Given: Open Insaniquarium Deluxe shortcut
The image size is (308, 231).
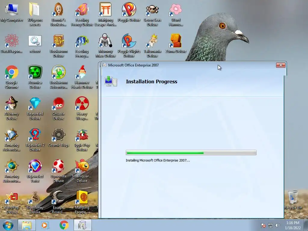Looking at the screenshot, I should tap(82, 171).
